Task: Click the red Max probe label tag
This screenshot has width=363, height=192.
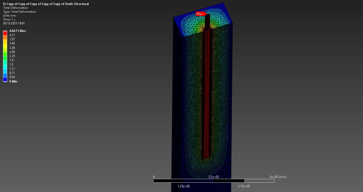Action: [x=200, y=14]
